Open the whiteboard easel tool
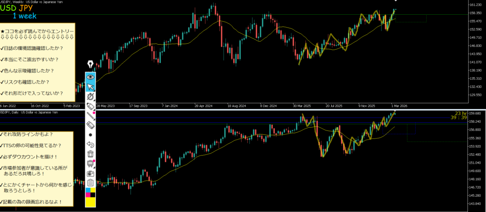This screenshot has width=486, height=212. 91,163
